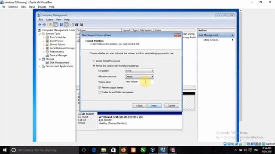Open Computer Management Action menu
The height and width of the screenshot is (154, 275).
49,20
